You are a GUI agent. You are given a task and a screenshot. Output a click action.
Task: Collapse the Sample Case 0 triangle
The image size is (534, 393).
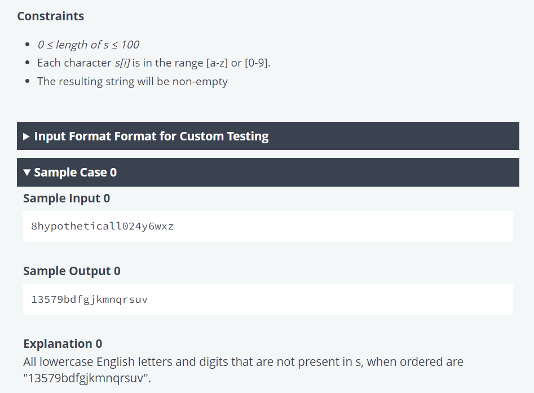(x=27, y=173)
